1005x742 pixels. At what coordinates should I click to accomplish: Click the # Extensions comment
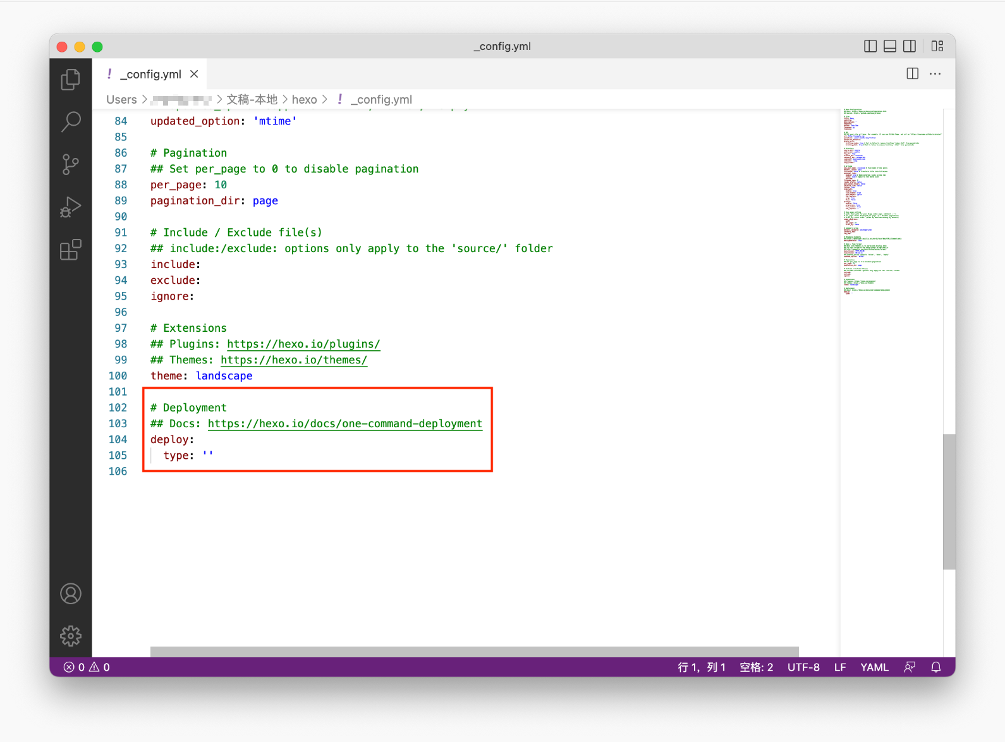[188, 328]
